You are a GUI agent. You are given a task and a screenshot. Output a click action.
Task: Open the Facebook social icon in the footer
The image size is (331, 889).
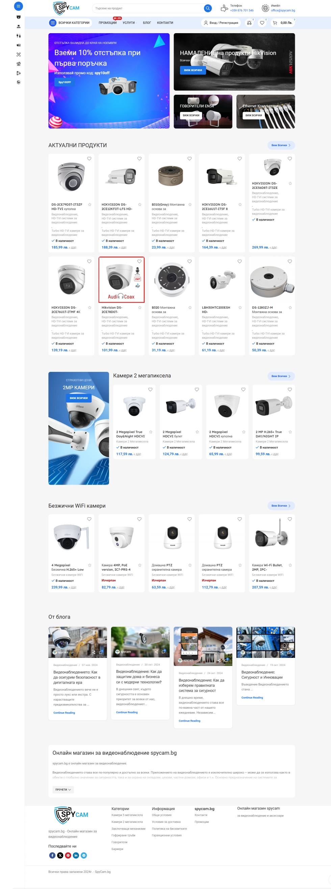point(52,855)
